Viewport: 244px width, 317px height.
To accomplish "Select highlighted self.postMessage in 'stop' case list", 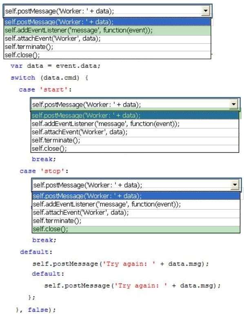I will pos(136,196).
